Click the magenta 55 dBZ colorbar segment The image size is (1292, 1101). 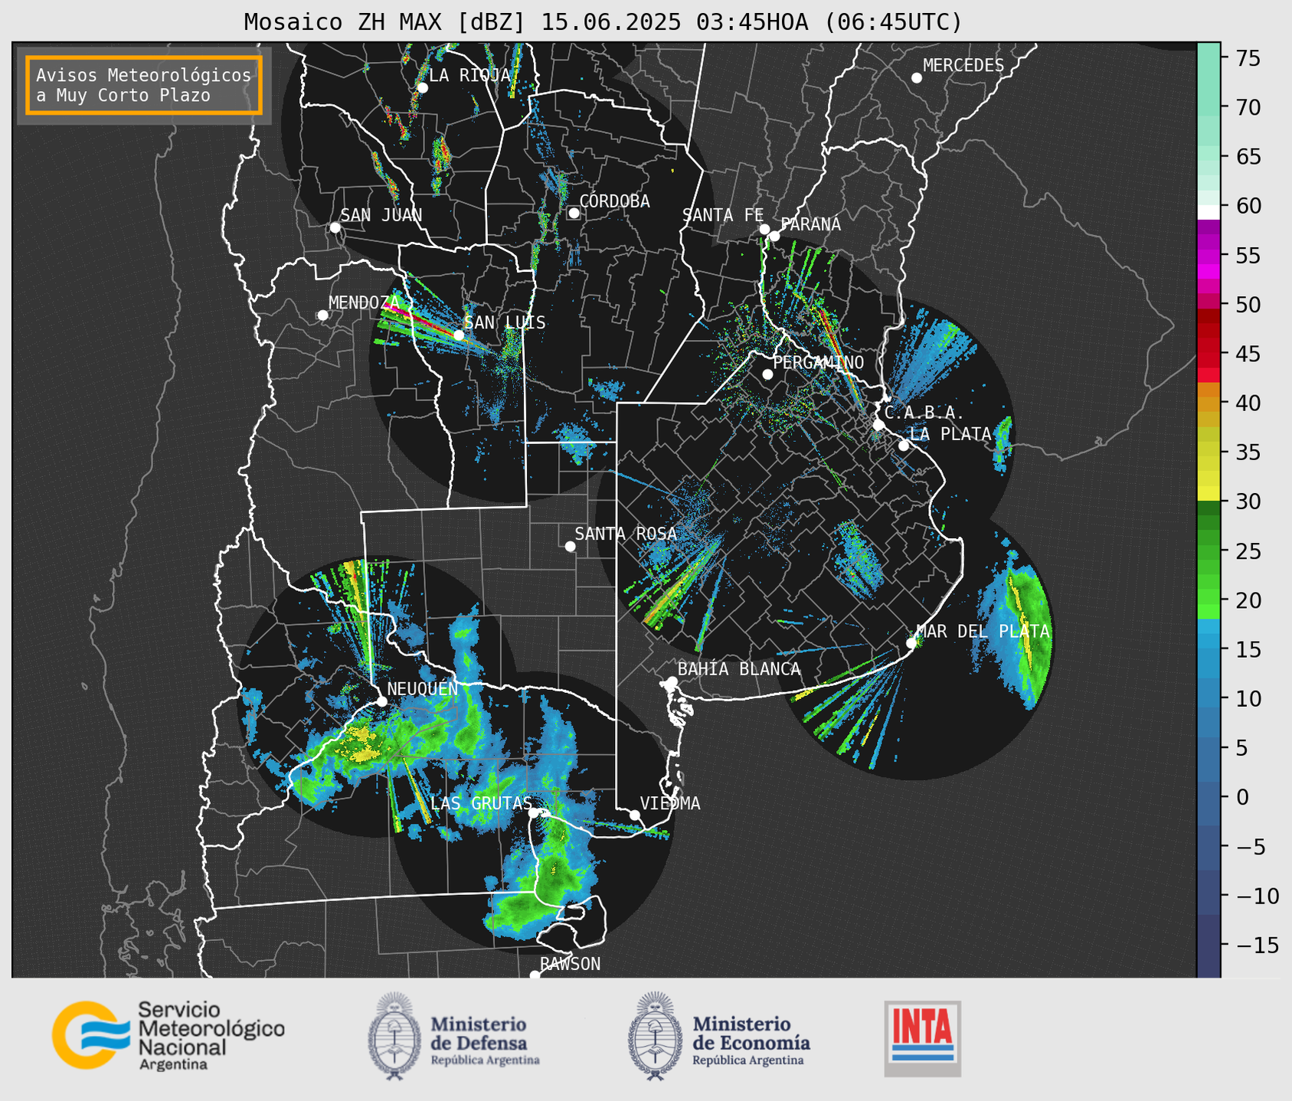click(1209, 256)
